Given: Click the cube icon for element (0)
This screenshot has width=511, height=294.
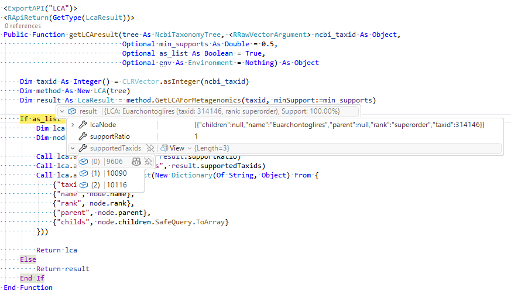Looking at the screenshot, I should coord(83,162).
